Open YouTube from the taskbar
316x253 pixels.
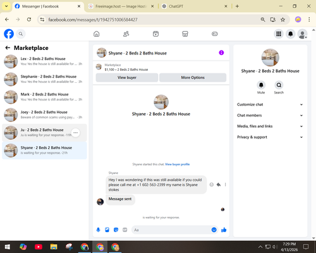39,247
